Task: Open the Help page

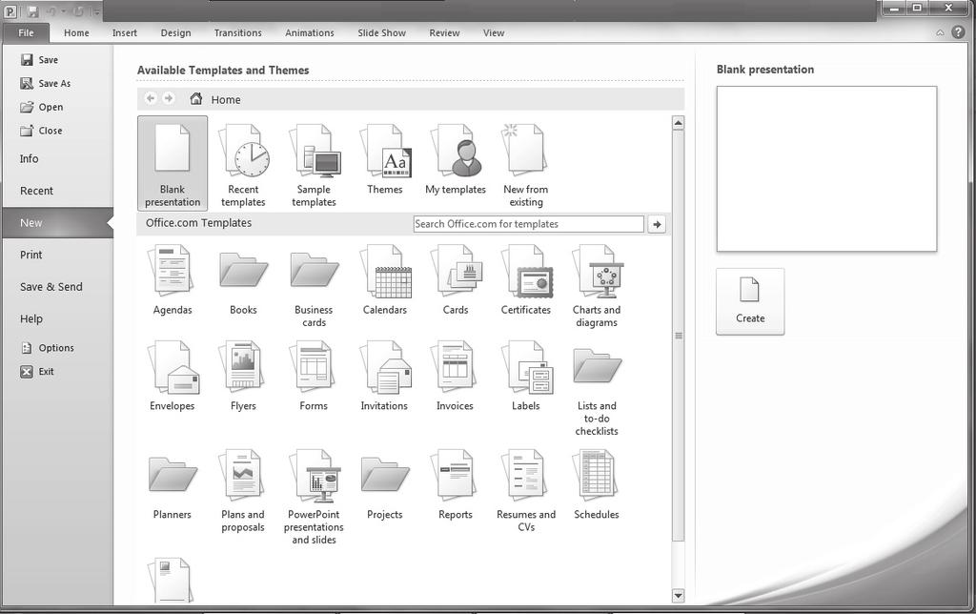Action: point(31,318)
